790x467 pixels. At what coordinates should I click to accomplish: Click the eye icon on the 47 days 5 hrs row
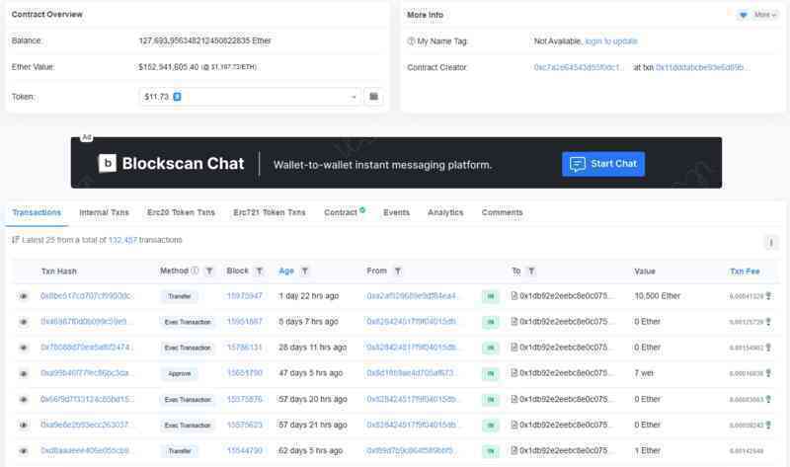[x=23, y=374]
